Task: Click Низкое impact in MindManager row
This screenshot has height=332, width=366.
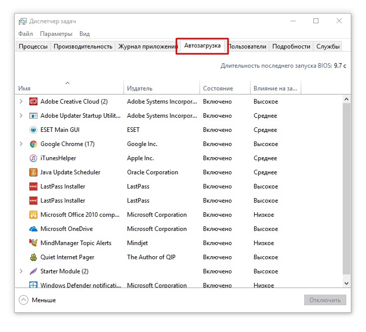Action: click(x=264, y=243)
